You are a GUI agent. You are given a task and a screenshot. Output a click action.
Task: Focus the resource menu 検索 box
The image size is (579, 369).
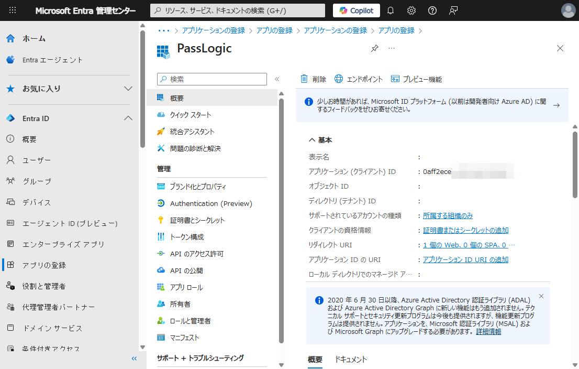(212, 79)
